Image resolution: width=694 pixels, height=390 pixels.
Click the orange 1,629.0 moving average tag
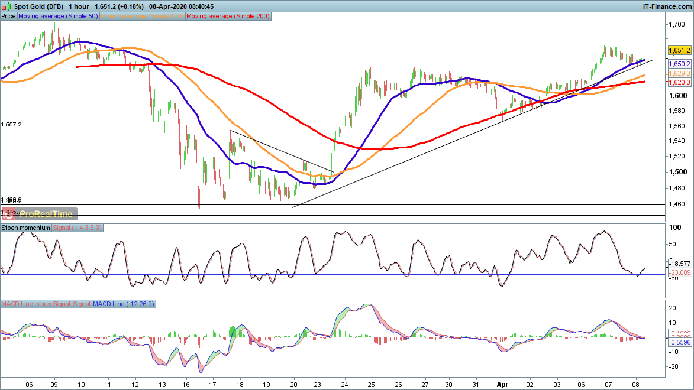coord(679,73)
